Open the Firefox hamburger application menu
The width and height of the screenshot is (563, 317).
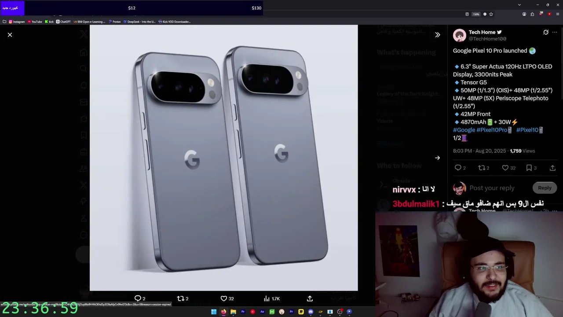pyautogui.click(x=558, y=14)
